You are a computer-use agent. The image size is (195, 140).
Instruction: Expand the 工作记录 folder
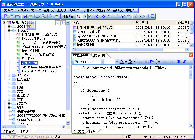coord(9,75)
